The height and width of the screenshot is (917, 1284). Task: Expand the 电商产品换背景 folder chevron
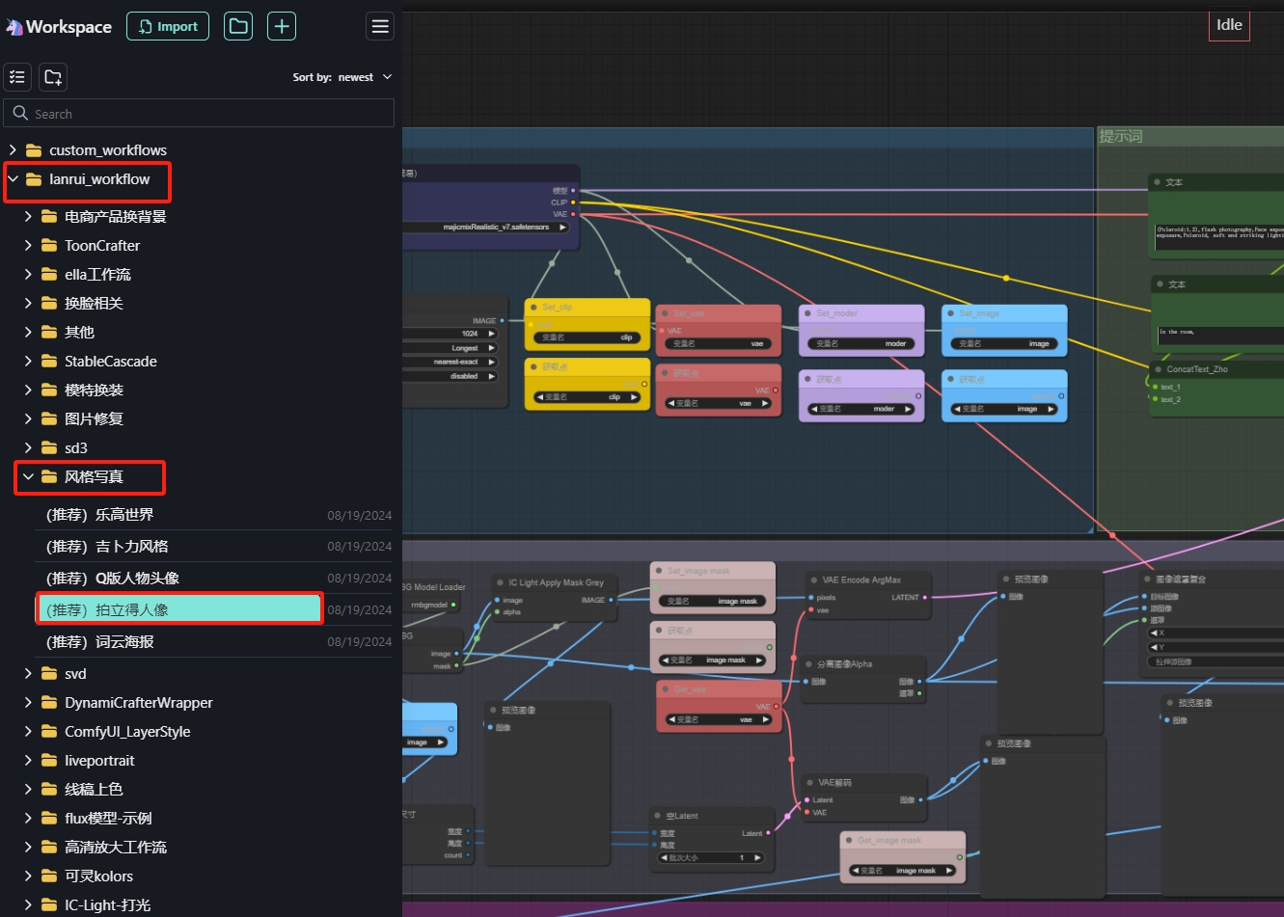point(28,217)
